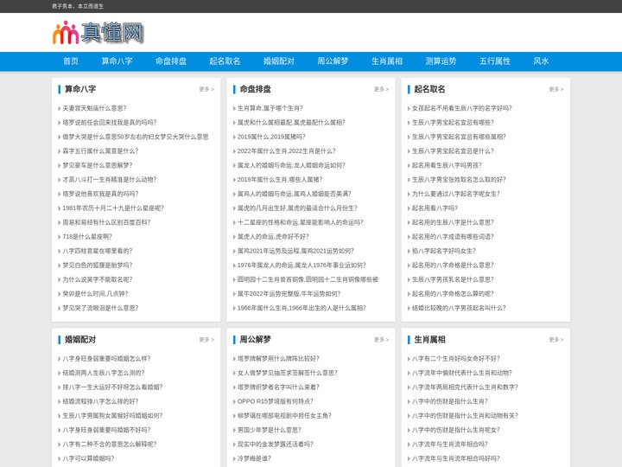Open article 八字中的伤财是指什么生肖?
The image size is (622, 467).
tap(450, 401)
